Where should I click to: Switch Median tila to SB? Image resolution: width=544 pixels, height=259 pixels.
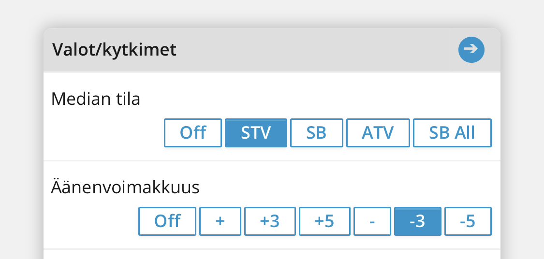point(316,132)
